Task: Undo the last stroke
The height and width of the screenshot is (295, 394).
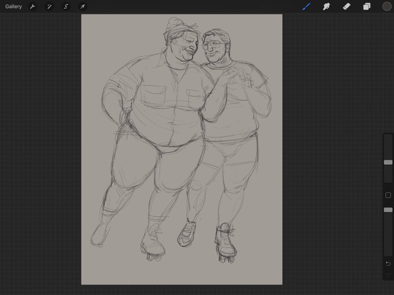Action: pyautogui.click(x=388, y=263)
